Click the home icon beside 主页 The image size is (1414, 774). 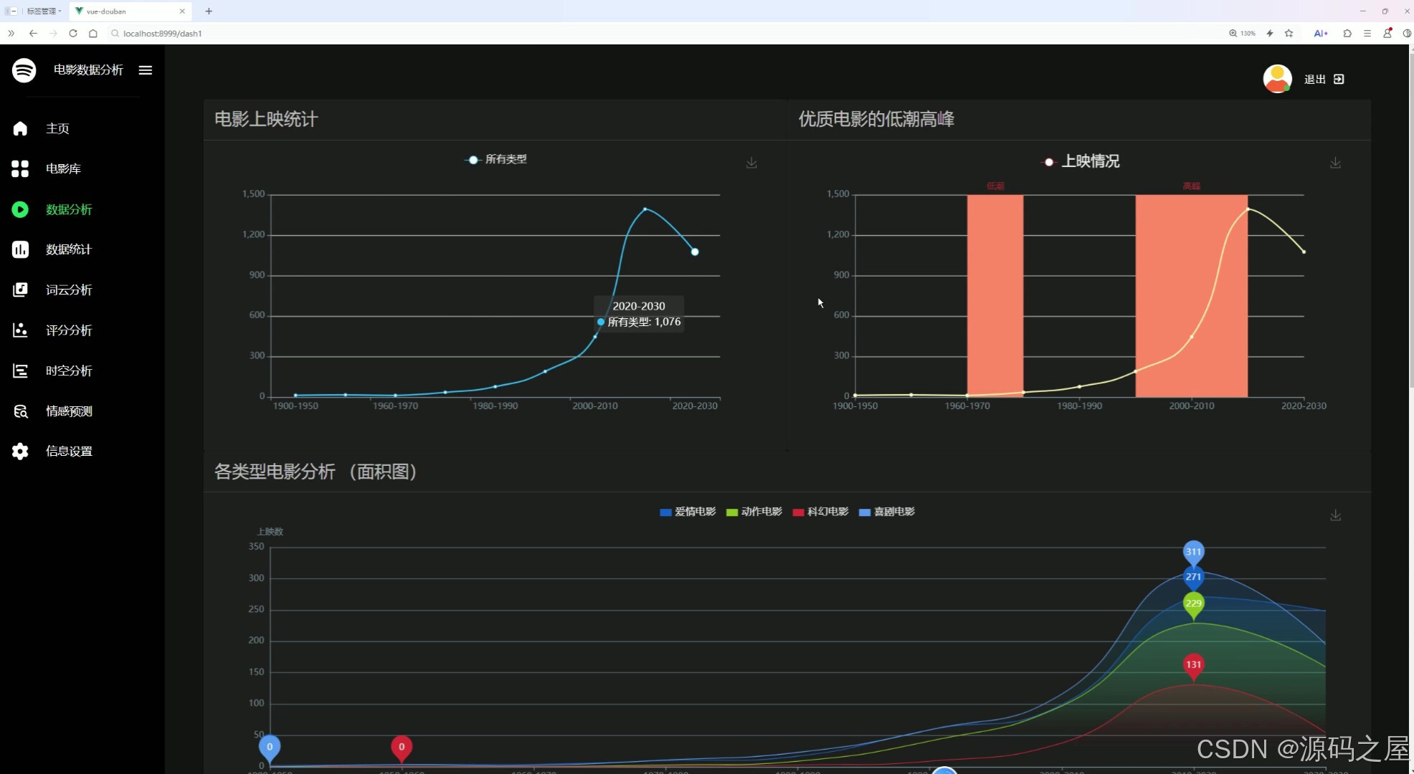[x=20, y=128]
